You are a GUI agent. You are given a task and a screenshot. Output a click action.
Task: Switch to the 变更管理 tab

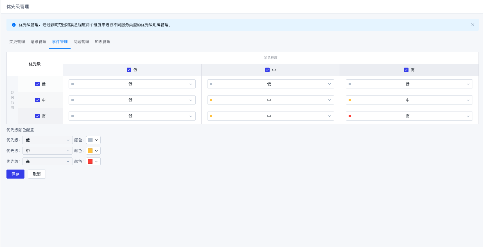(17, 42)
